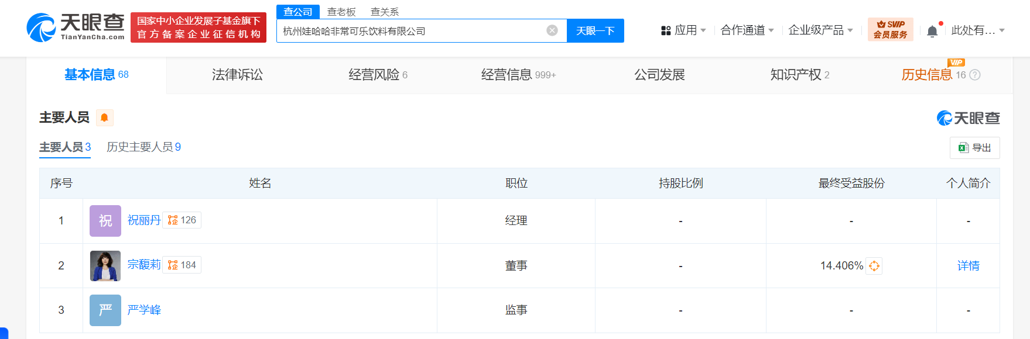This screenshot has height=339, width=1030.
Task: Open the 企业级产品 dropdown
Action: [820, 30]
